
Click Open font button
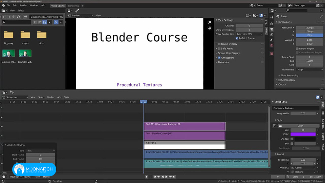tap(300, 126)
